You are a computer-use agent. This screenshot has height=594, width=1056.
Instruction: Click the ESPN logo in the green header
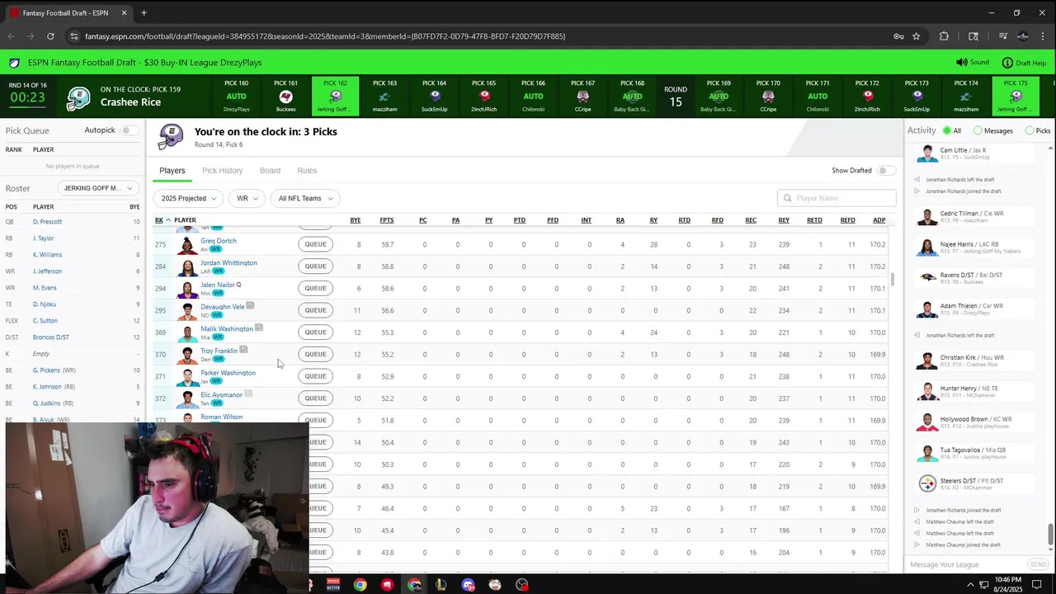(14, 63)
